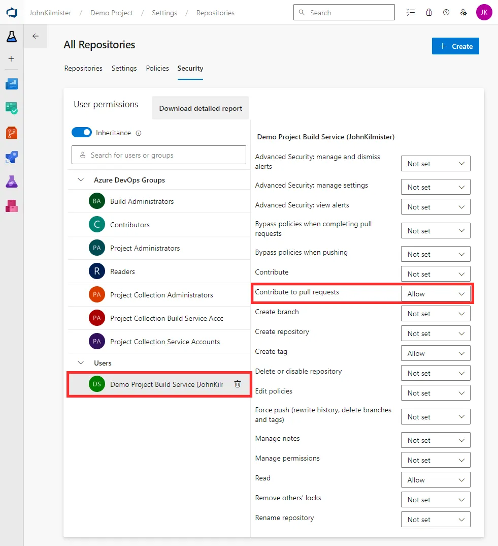Open Demo Project breadcrumb link
Image resolution: width=498 pixels, height=546 pixels.
[x=112, y=13]
